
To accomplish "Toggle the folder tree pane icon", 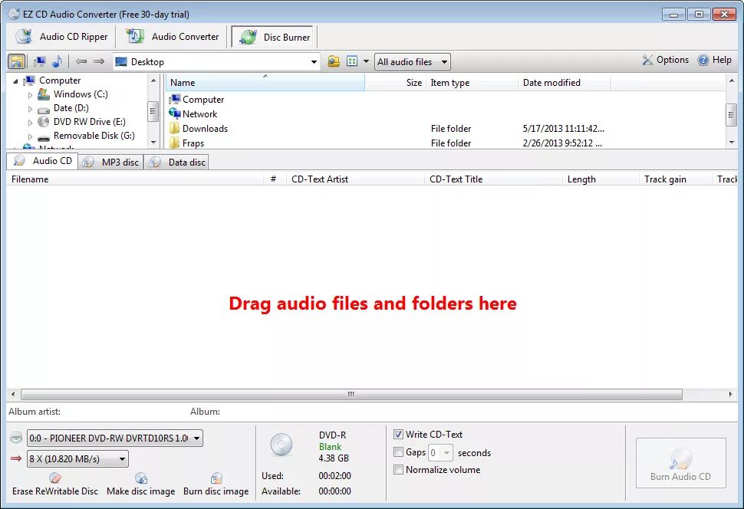I will 17,61.
